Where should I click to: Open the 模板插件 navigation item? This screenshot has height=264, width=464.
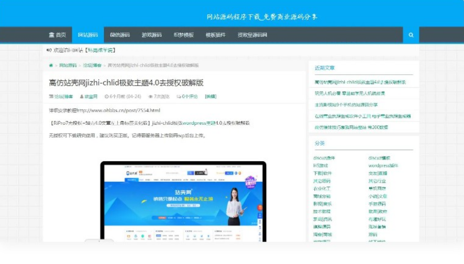click(216, 35)
